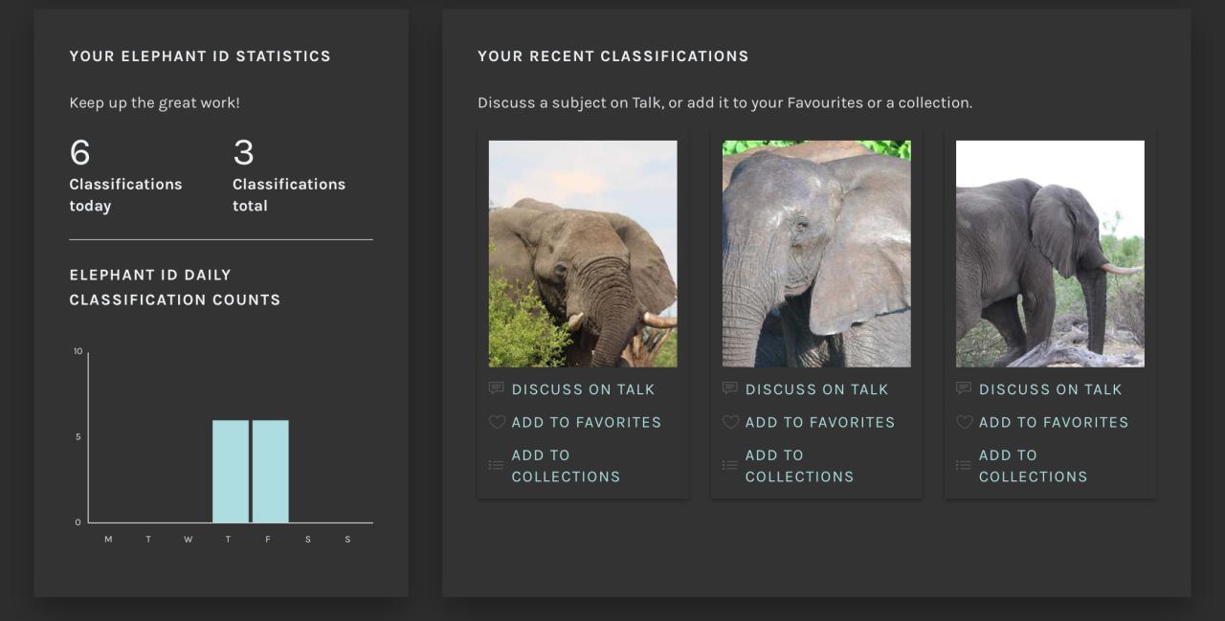
Task: Click the list icon under the side-view elephant
Action: (x=963, y=465)
